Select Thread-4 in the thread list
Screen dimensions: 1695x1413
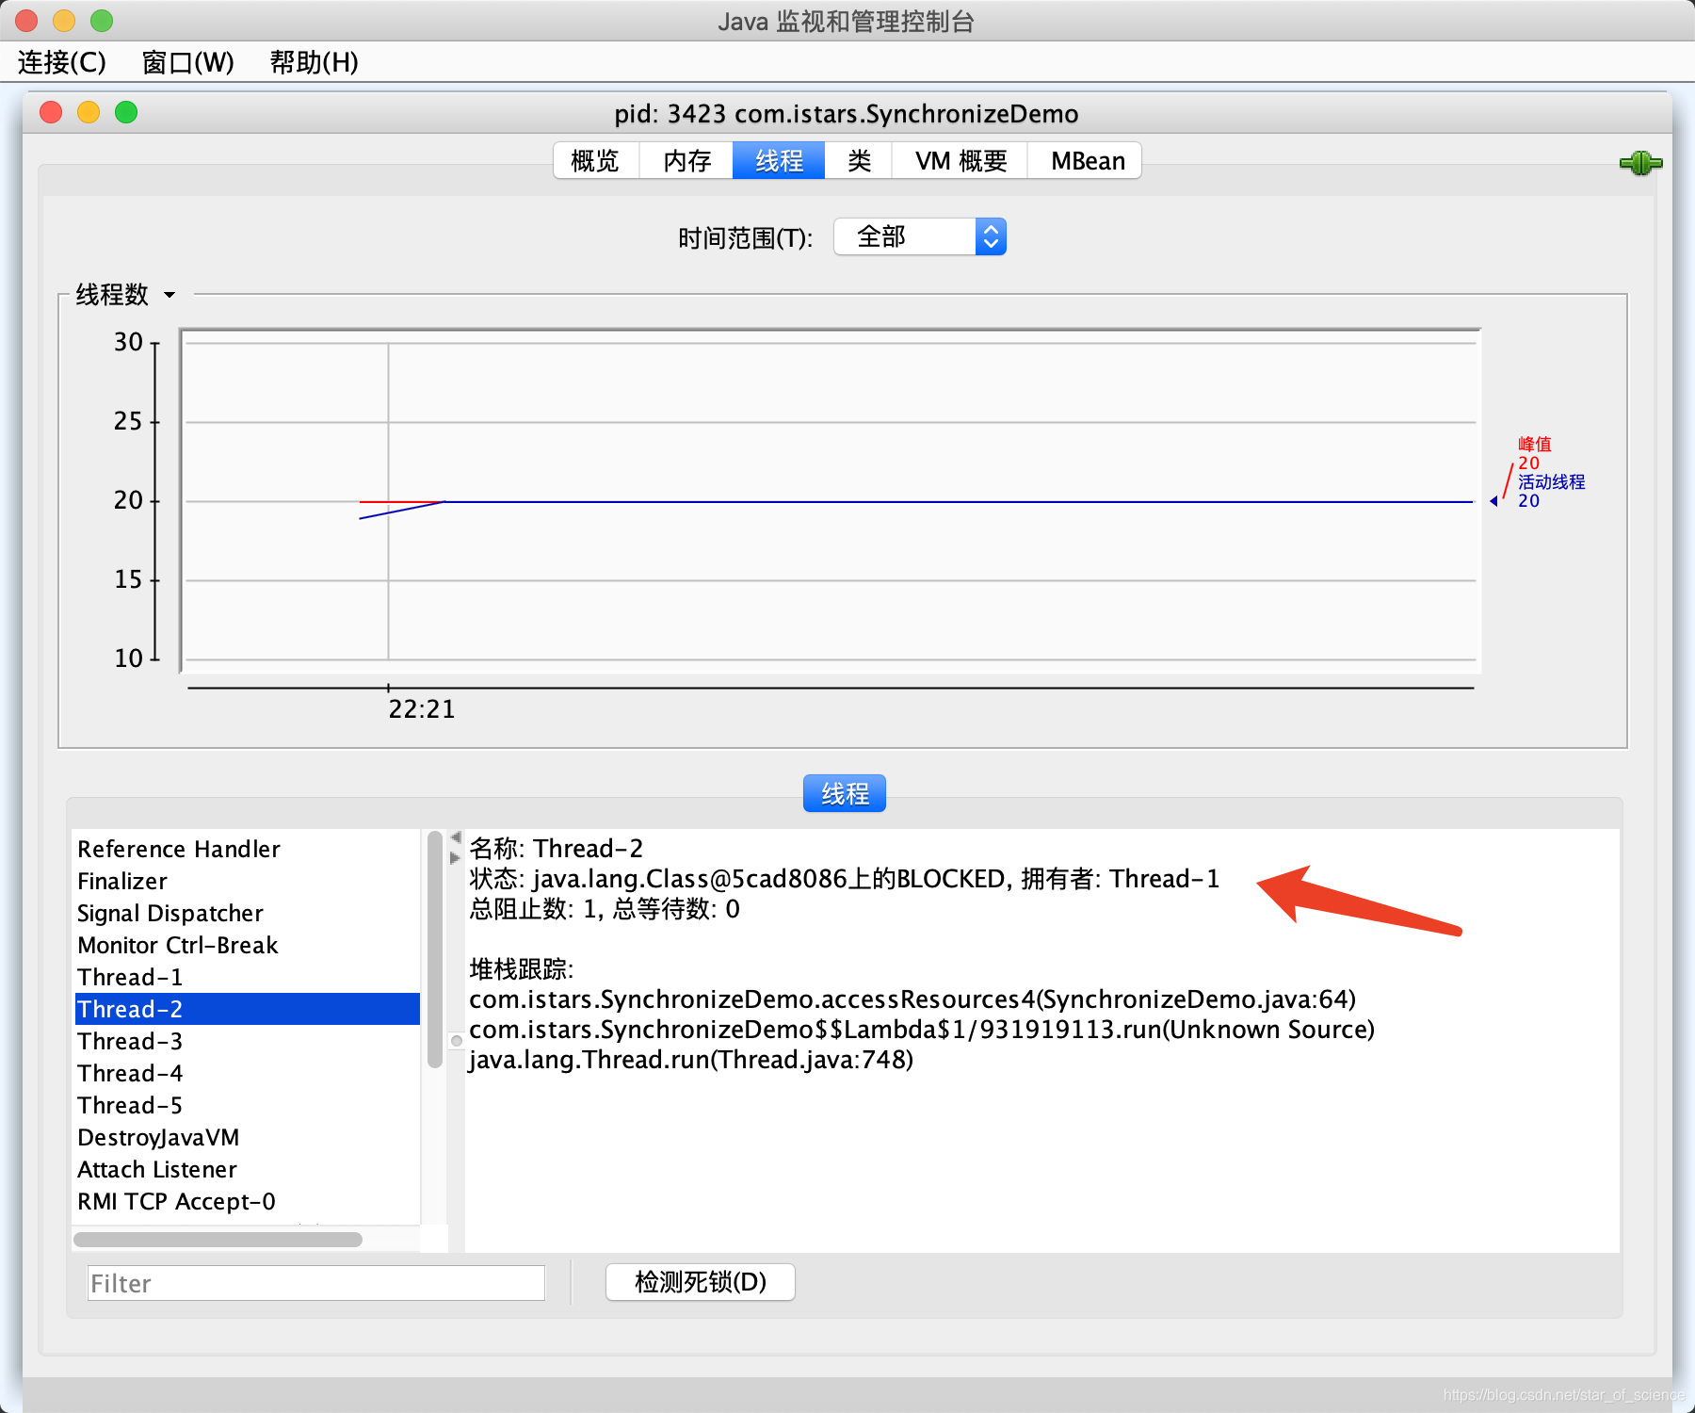[247, 1073]
